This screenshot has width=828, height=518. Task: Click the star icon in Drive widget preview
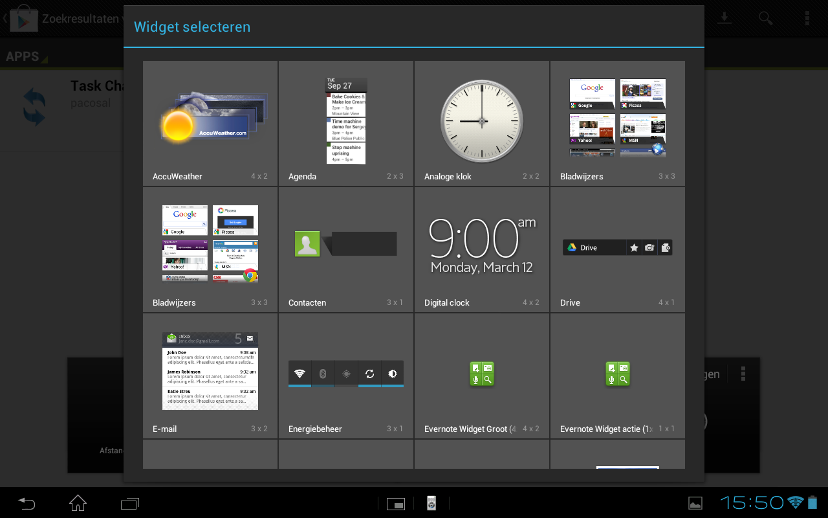point(634,247)
